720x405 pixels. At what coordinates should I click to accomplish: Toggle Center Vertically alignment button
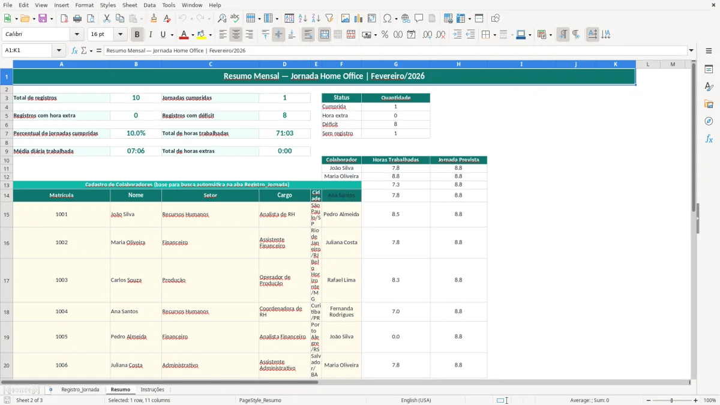click(278, 35)
